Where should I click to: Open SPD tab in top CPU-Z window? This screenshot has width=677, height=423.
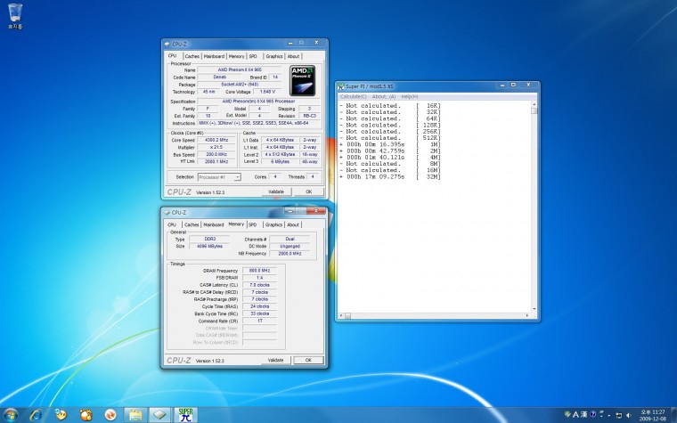tap(253, 56)
